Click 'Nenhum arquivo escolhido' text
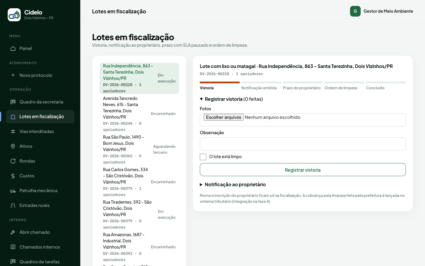This screenshot has width=425, height=266. click(272, 117)
